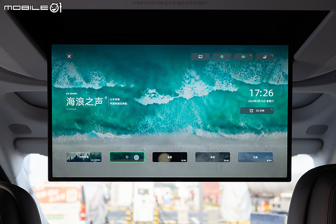Select the forest scene thumbnail
Screen dimensions: 336x224
[84, 157]
